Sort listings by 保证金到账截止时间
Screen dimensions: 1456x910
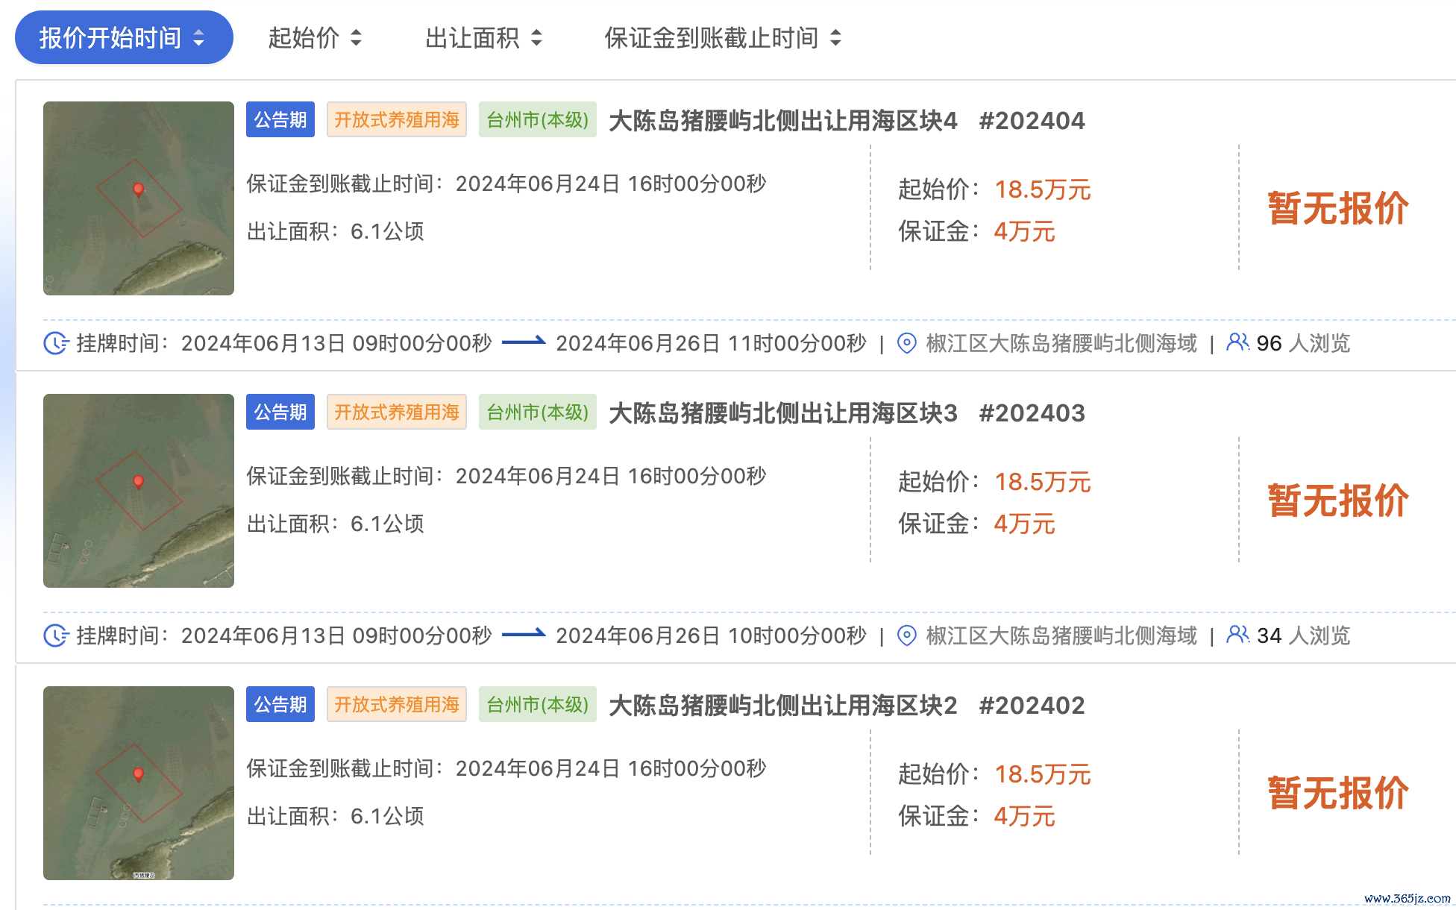coord(711,38)
